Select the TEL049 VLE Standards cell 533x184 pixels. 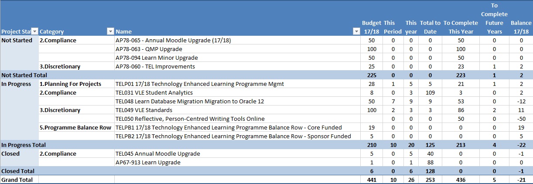pos(143,110)
